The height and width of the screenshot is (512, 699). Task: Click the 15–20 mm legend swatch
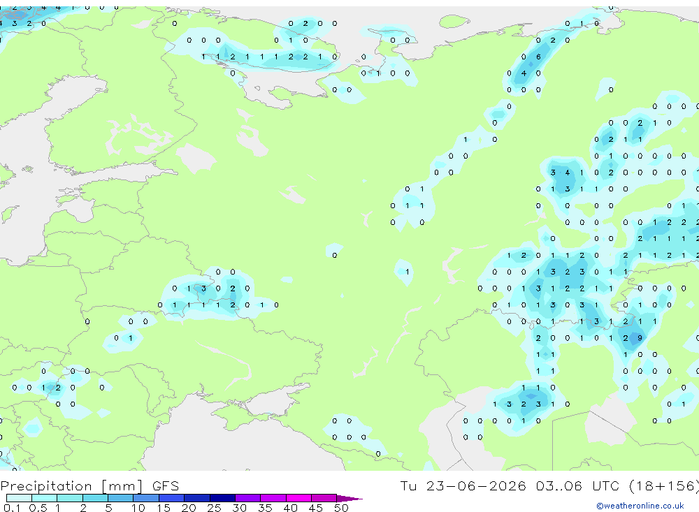point(172,498)
